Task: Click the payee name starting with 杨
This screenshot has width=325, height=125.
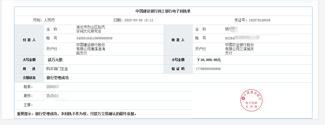Action: point(231,29)
